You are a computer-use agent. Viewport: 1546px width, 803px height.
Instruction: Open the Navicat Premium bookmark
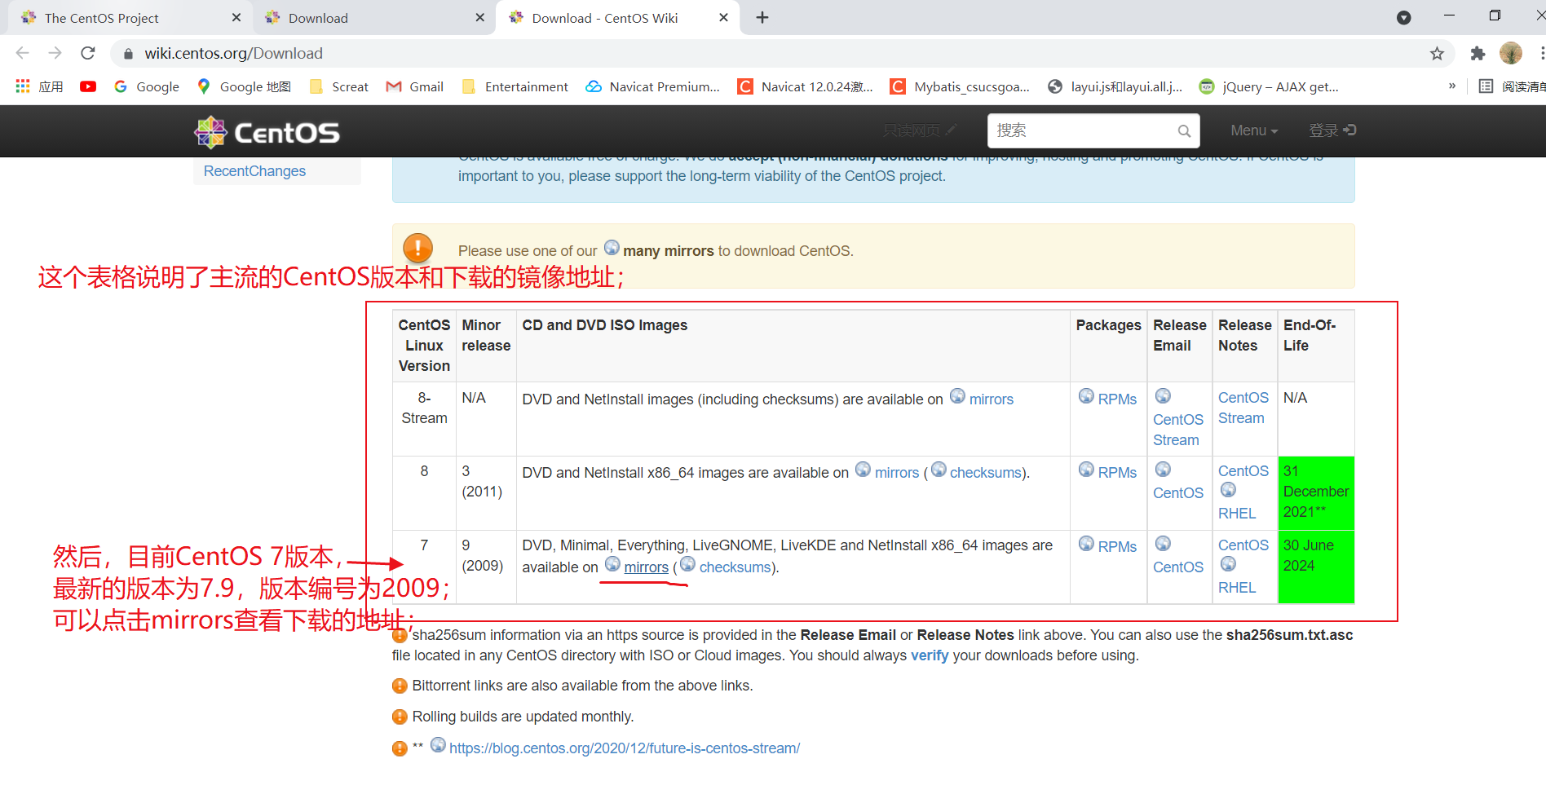tap(653, 86)
